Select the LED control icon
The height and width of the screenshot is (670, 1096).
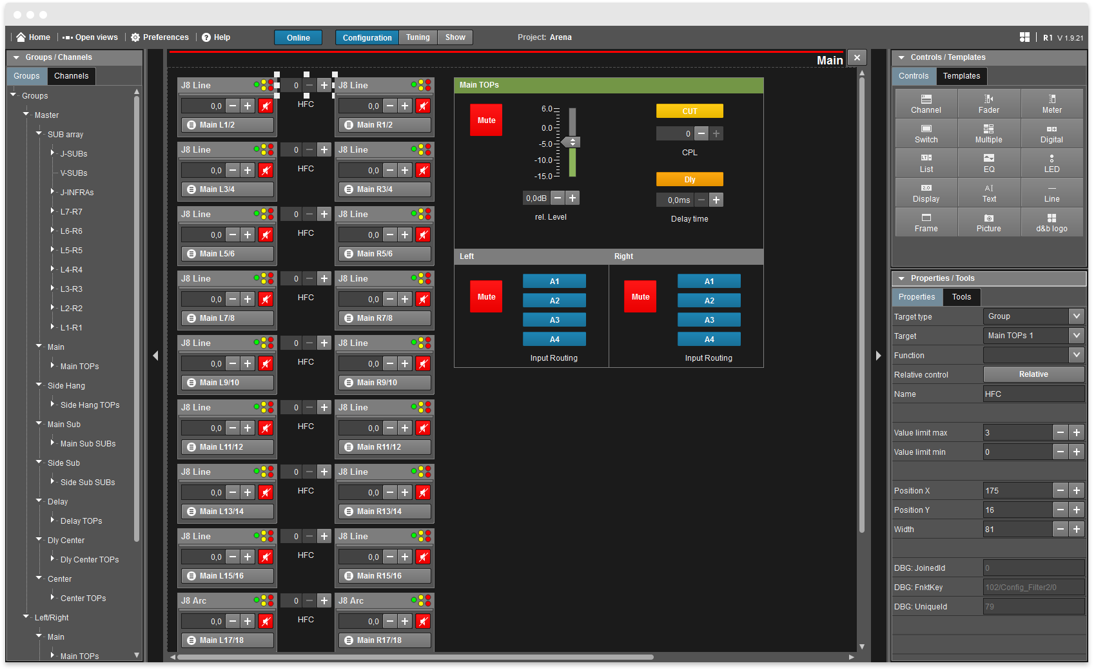click(x=1052, y=162)
